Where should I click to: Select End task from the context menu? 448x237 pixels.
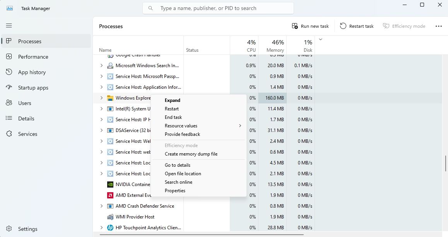[x=173, y=117]
